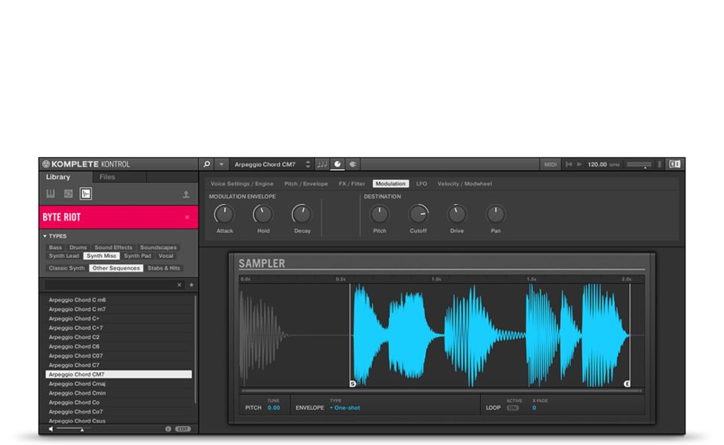Viewport: 724px width, 445px height.
Task: Switch to the LFO tab
Action: [x=422, y=184]
